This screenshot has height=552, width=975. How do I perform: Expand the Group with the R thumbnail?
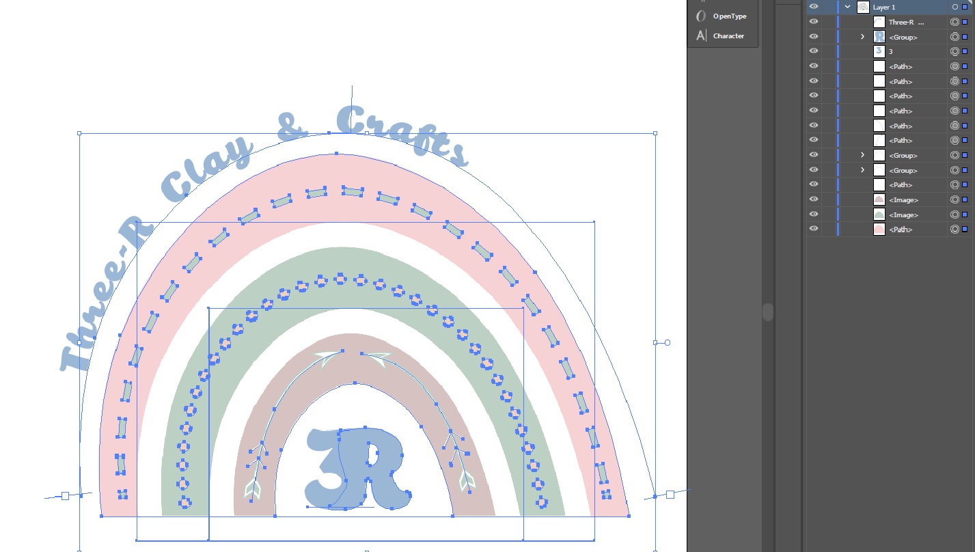(863, 37)
